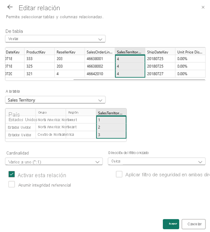Click cell value 333 in ProductKey column
The image size is (210, 232).
[x=39, y=59]
